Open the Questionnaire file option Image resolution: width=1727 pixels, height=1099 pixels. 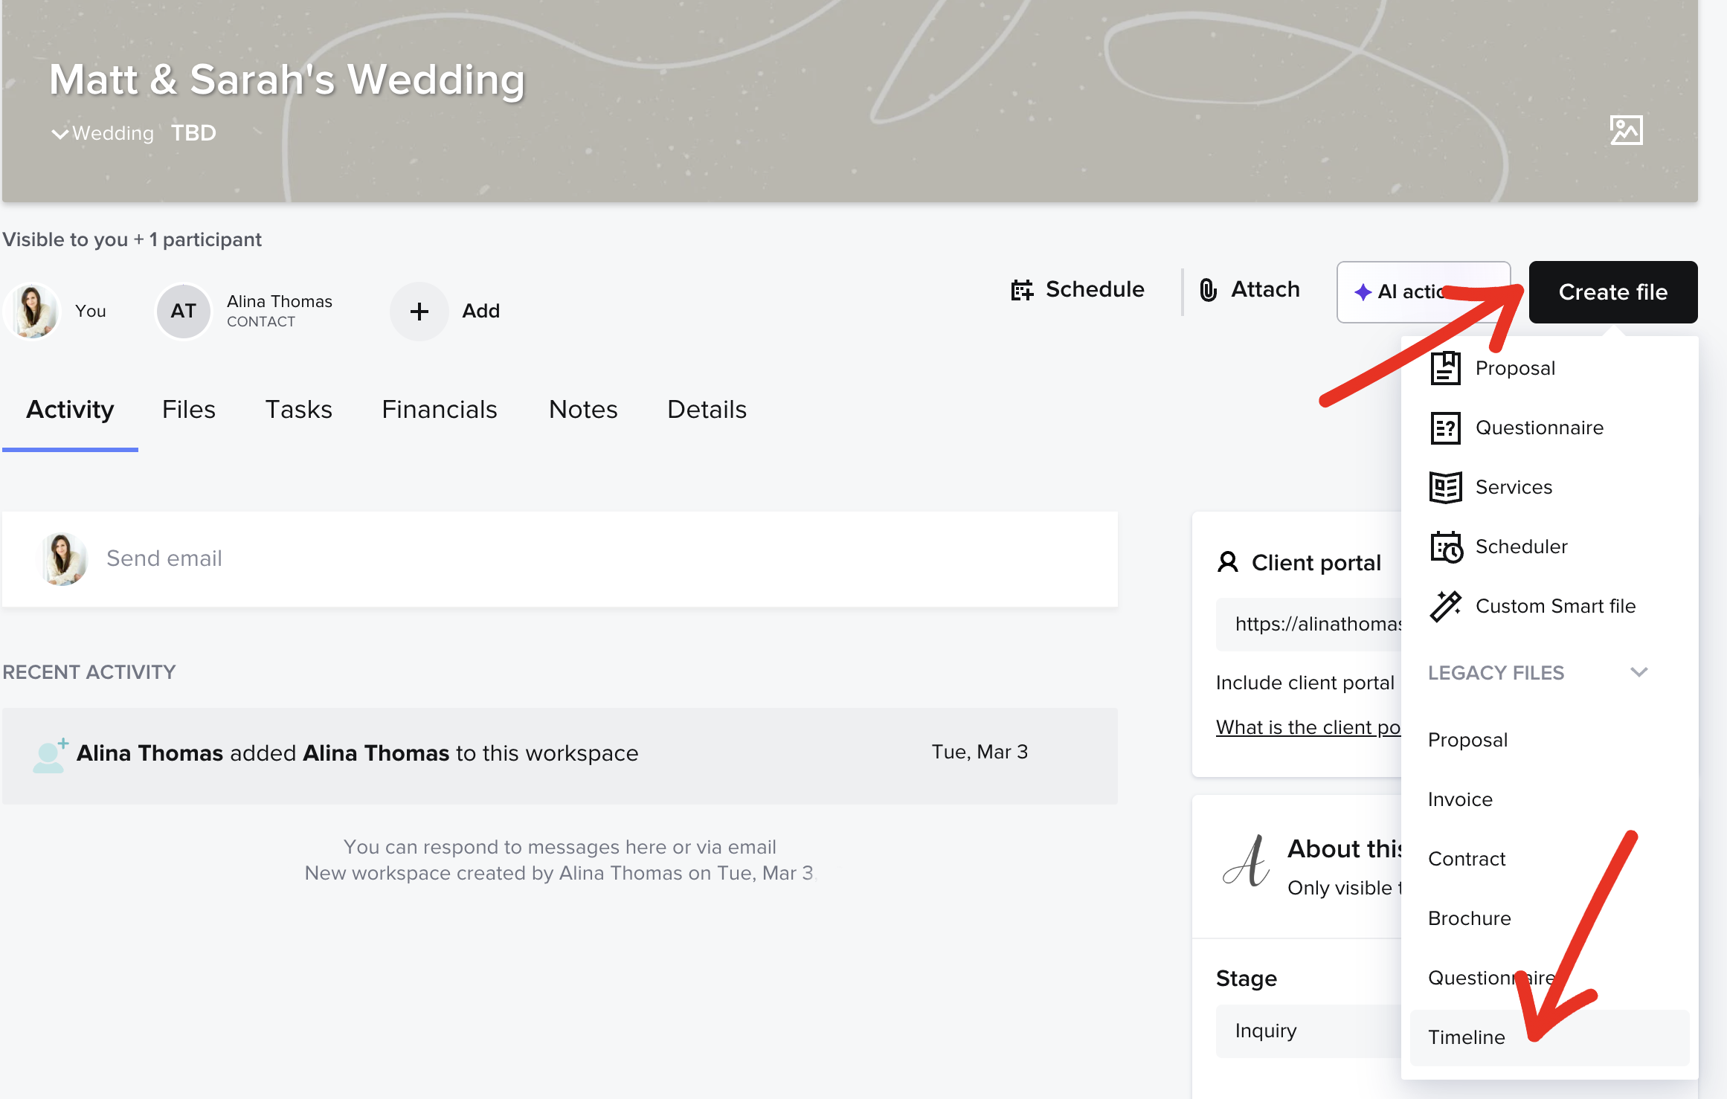(x=1539, y=428)
